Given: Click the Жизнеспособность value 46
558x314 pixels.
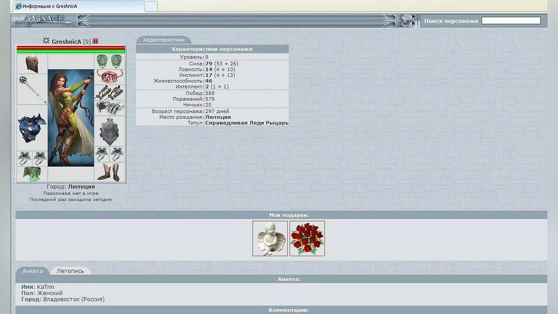Looking at the screenshot, I should (x=209, y=81).
